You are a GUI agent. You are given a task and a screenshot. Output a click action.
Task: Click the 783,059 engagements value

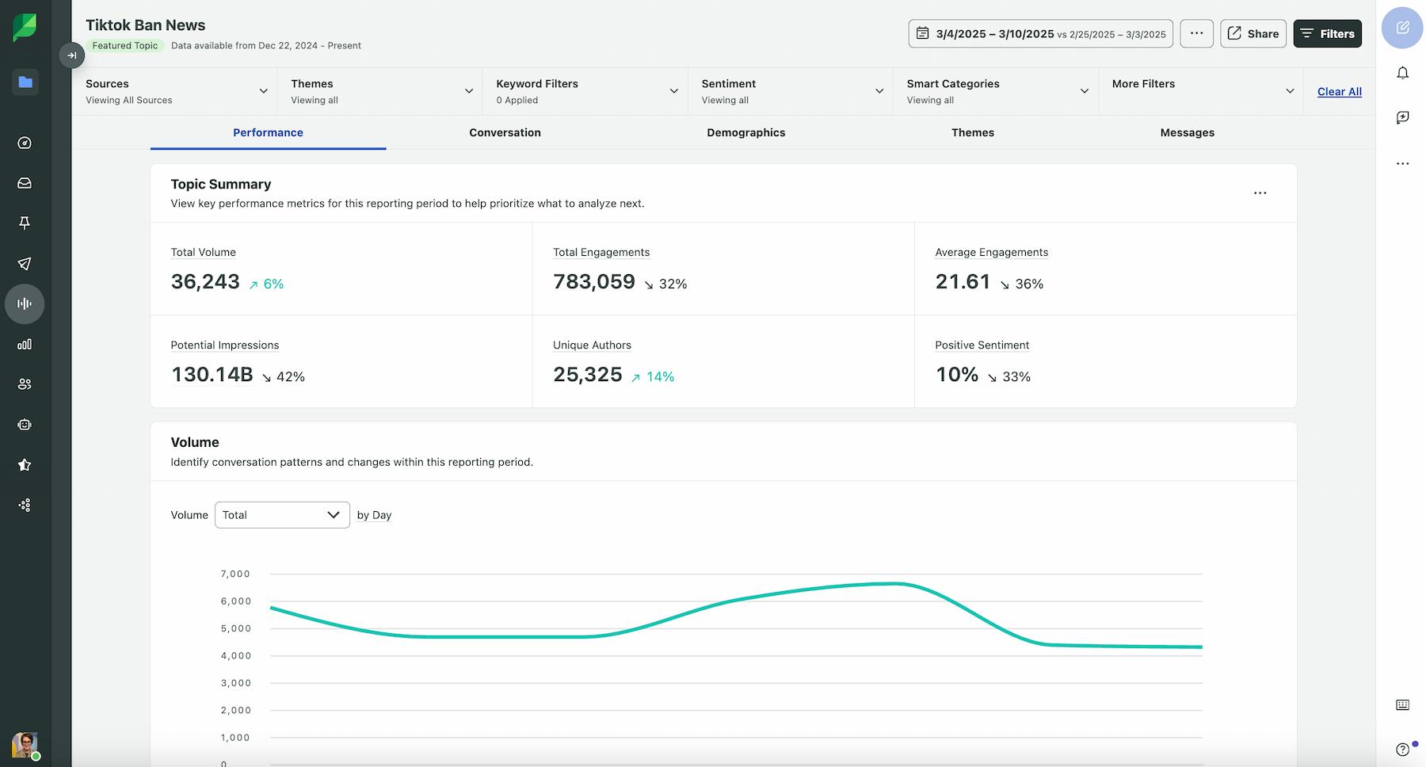594,281
